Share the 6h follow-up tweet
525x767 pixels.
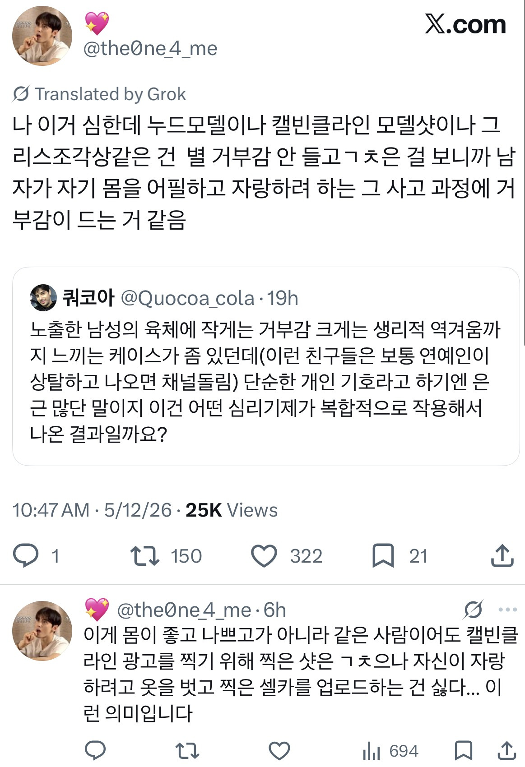(507, 750)
